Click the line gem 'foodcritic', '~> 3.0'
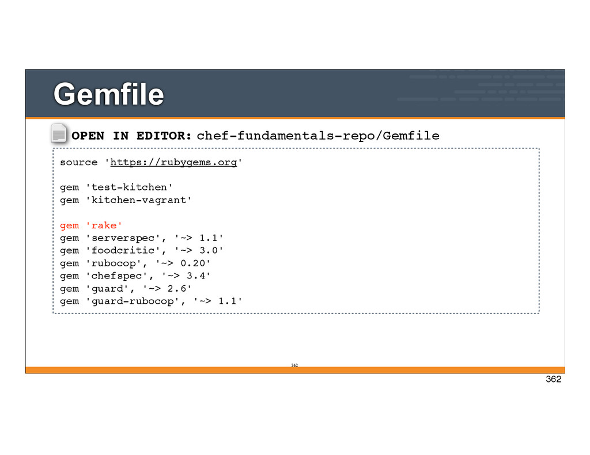 click(142, 251)
